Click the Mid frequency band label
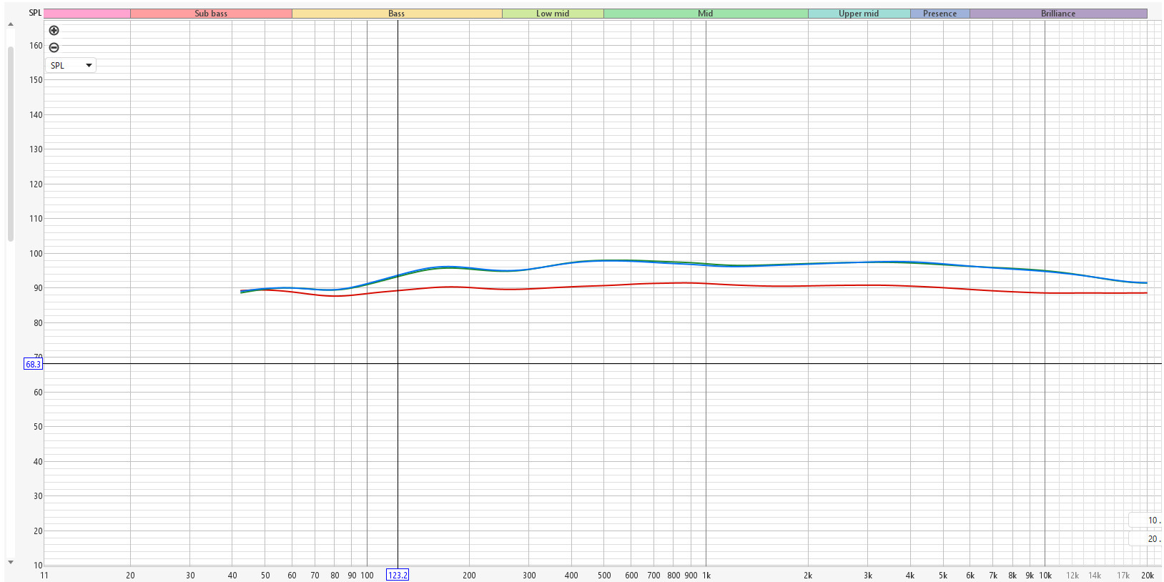 (x=705, y=14)
